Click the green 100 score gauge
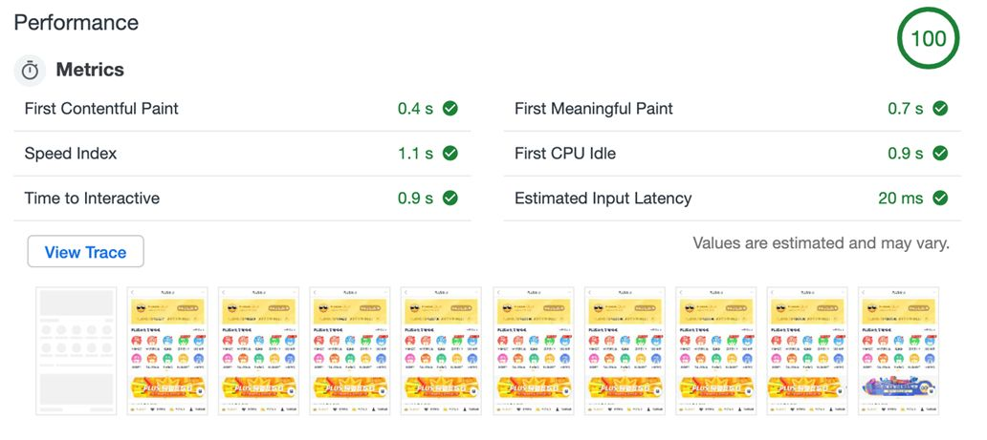The image size is (987, 440). pyautogui.click(x=928, y=39)
